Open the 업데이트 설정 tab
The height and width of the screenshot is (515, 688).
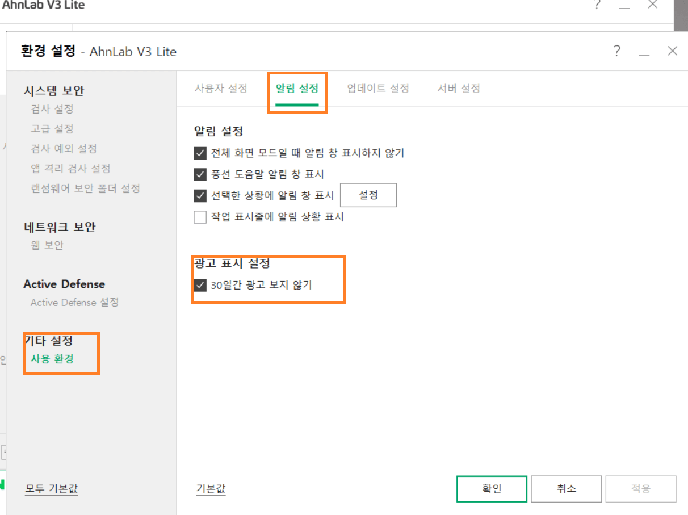(378, 89)
